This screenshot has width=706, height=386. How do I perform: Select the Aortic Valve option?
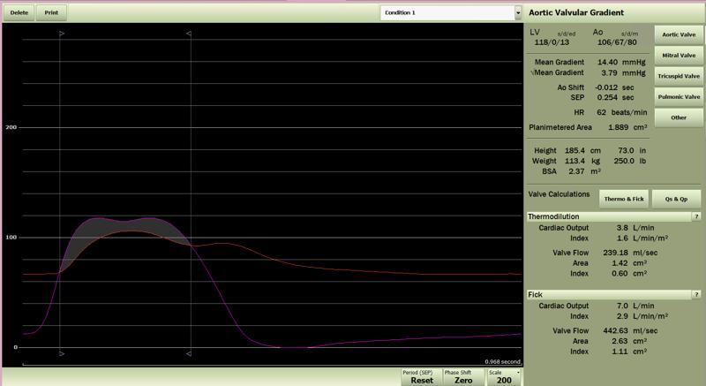point(678,34)
